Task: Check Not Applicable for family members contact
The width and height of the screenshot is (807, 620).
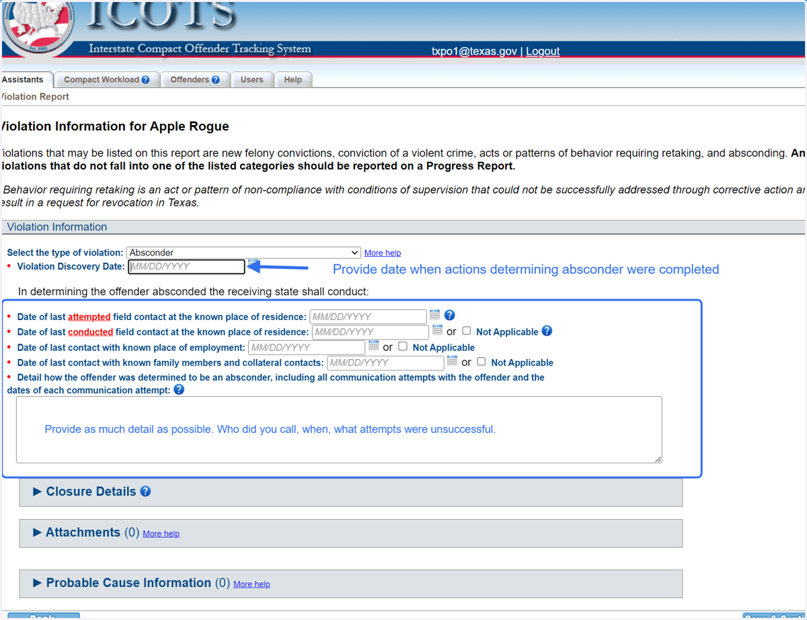Action: pos(481,361)
